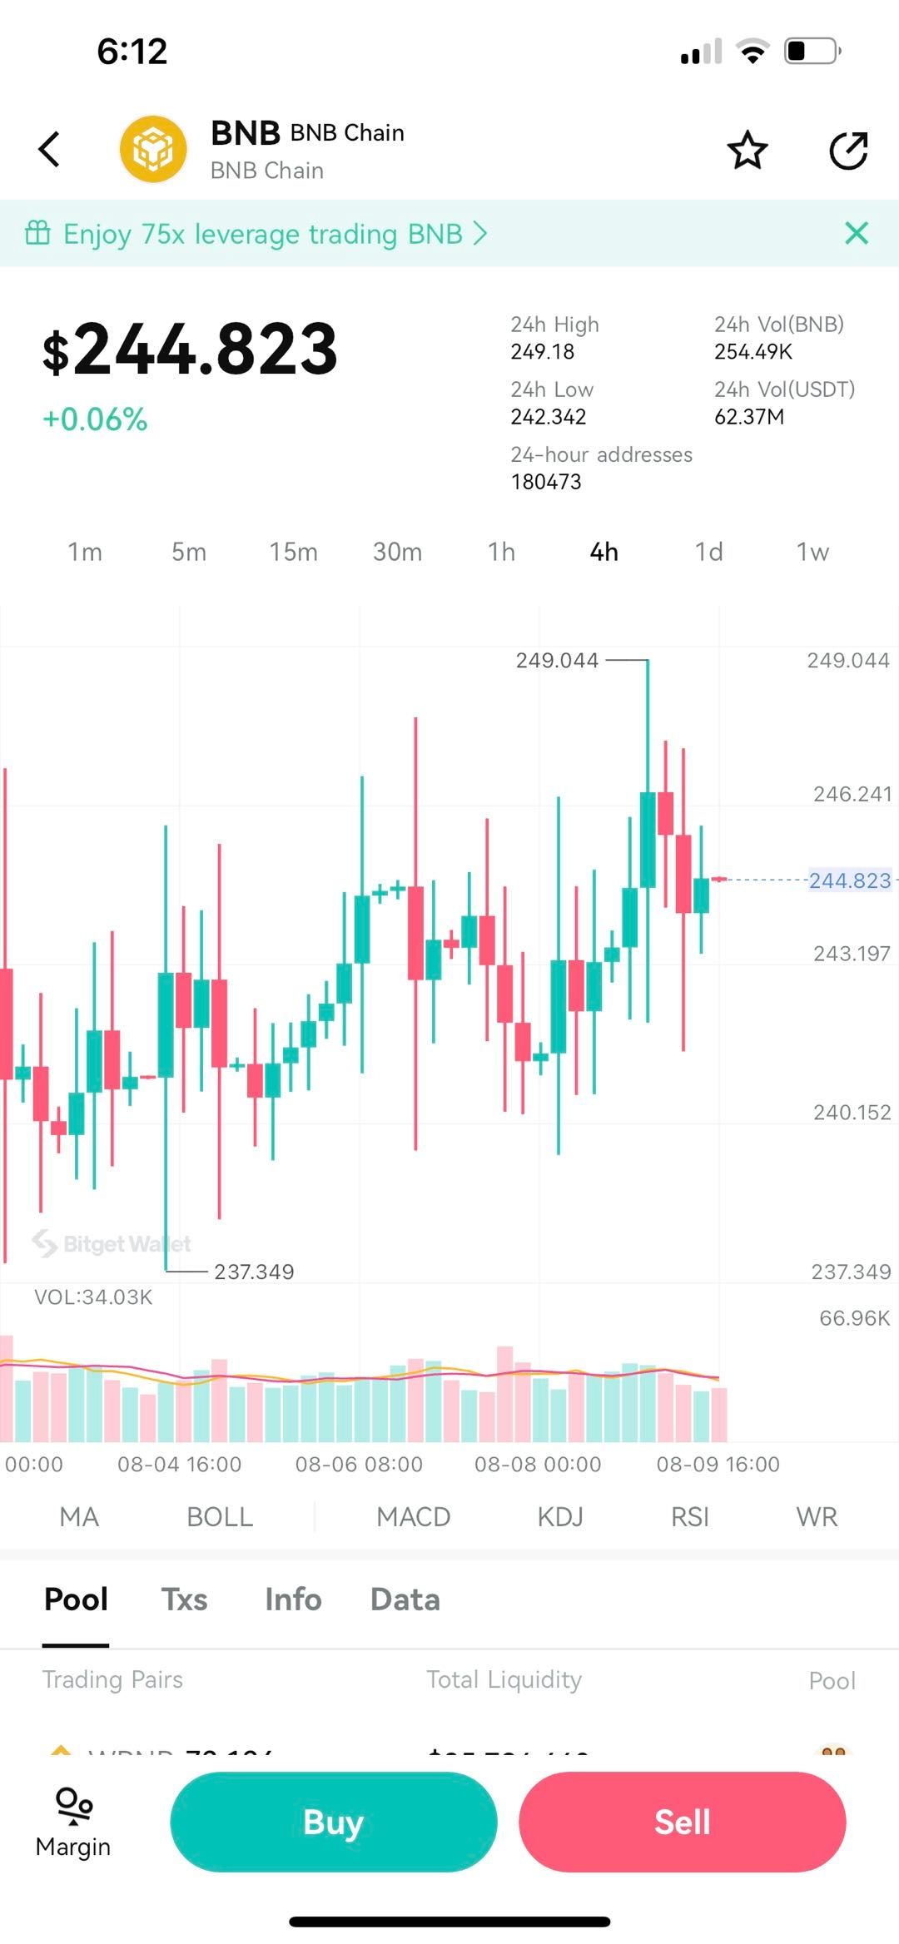
Task: Open the Info tab
Action: pos(291,1599)
